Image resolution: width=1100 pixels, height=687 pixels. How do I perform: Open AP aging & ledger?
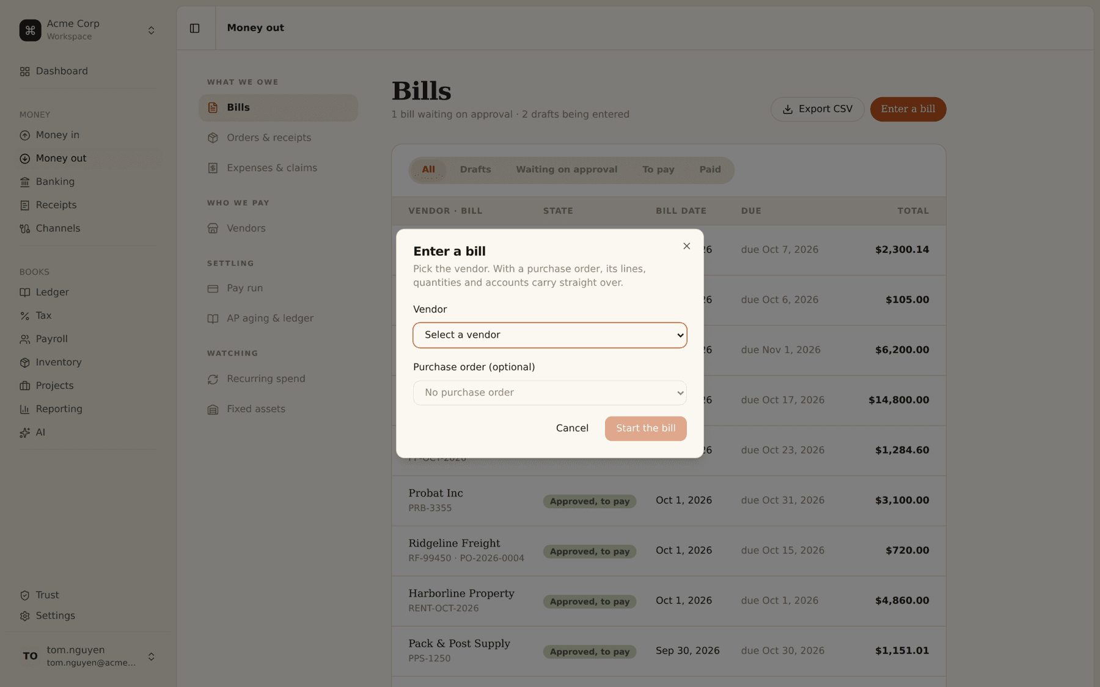(x=278, y=319)
